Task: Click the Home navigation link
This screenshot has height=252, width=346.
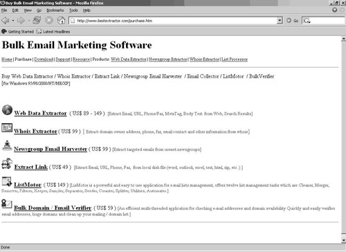Action: [x=7, y=60]
